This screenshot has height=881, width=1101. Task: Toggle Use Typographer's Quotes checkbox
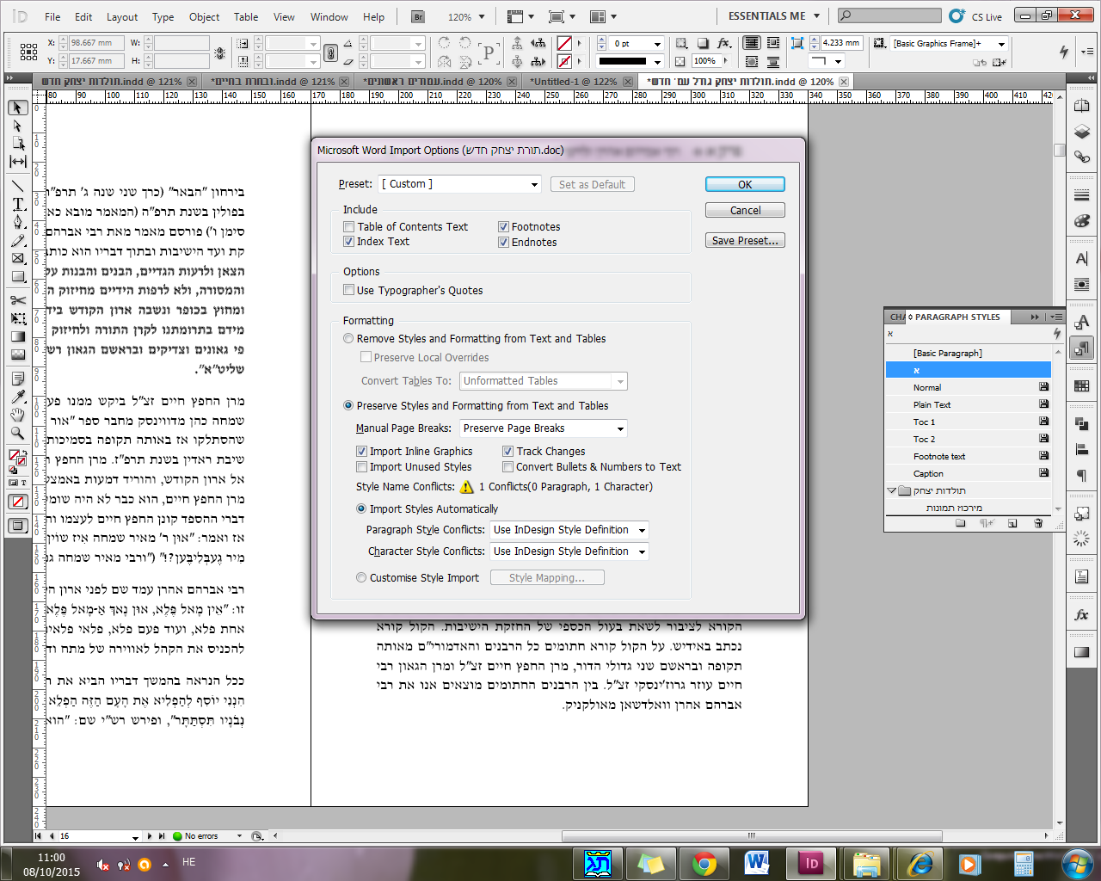click(x=349, y=291)
